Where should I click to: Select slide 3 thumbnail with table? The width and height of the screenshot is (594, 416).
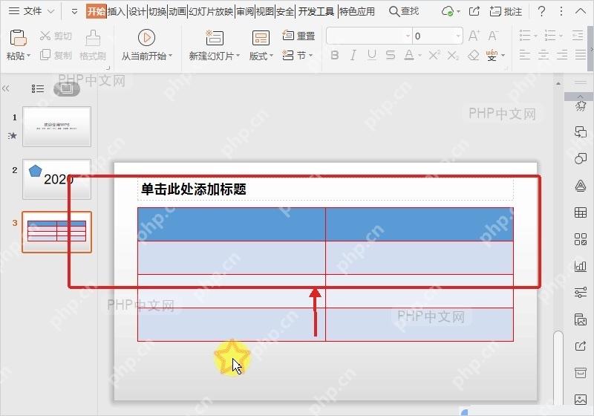pos(57,232)
